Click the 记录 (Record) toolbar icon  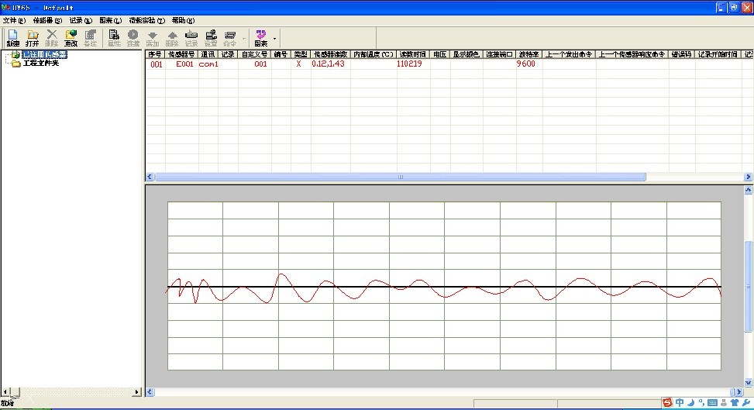click(191, 38)
